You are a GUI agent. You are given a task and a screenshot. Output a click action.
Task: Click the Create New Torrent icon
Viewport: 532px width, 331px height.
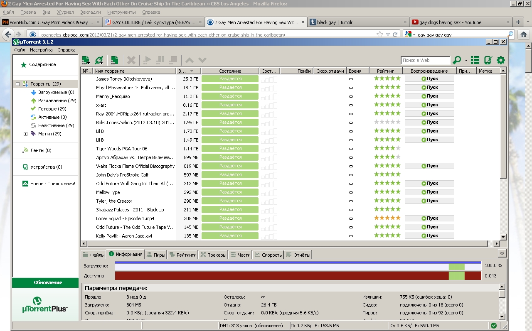114,60
